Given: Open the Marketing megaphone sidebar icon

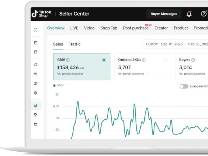Looking at the screenshot, I should (35, 65).
